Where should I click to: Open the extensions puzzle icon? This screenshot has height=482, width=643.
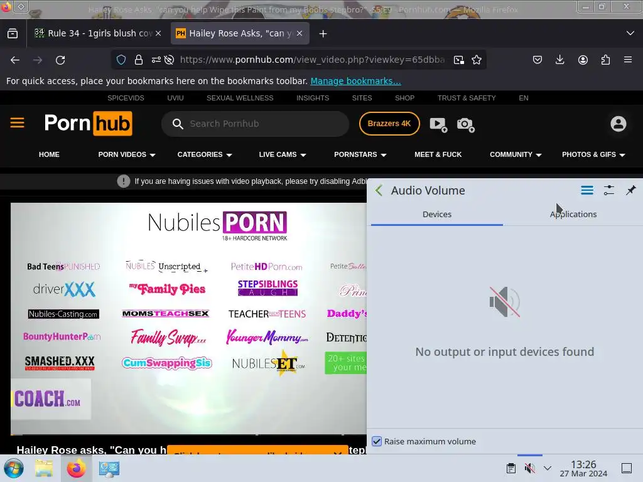(x=605, y=60)
